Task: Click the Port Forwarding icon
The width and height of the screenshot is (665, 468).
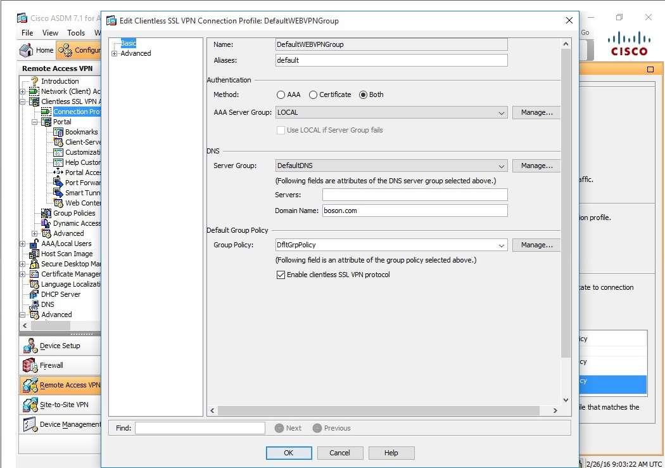Action: point(58,183)
